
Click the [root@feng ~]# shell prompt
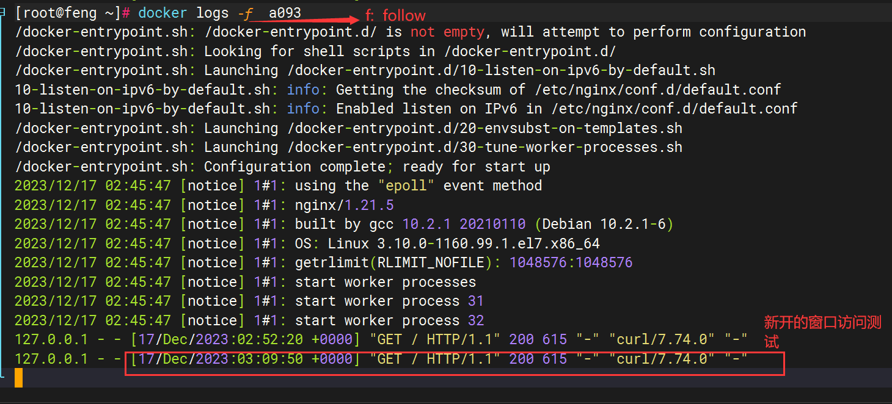pos(73,13)
